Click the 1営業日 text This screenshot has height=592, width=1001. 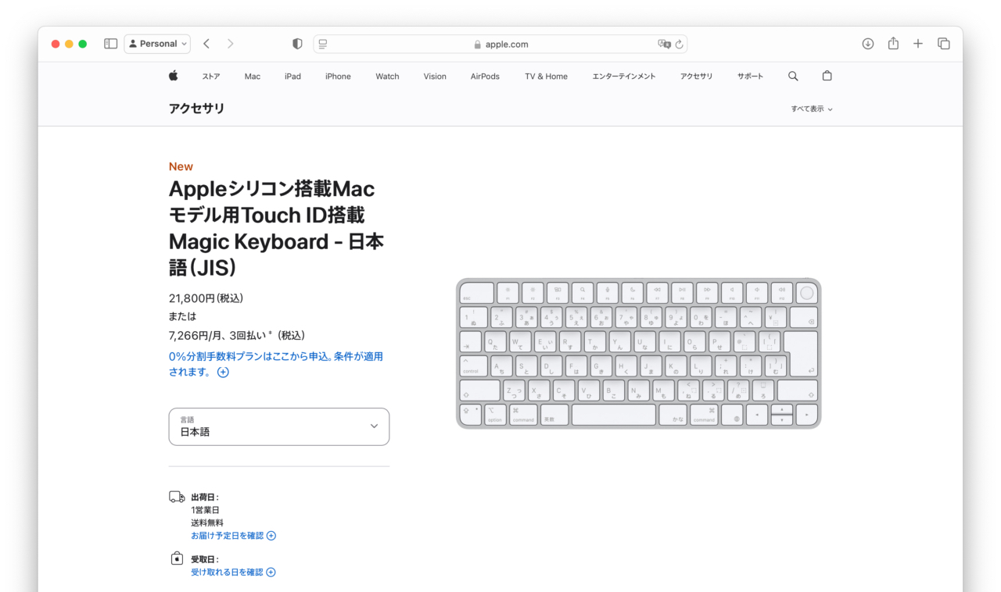coord(205,510)
